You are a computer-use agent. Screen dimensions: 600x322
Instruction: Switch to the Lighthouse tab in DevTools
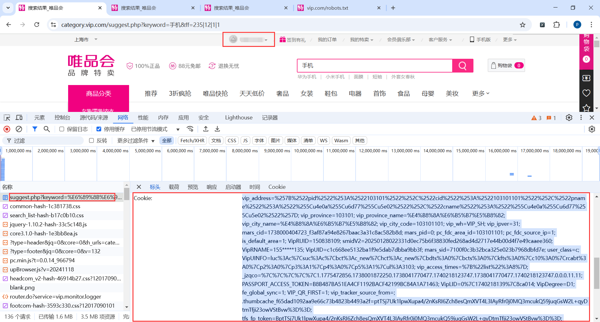point(238,117)
